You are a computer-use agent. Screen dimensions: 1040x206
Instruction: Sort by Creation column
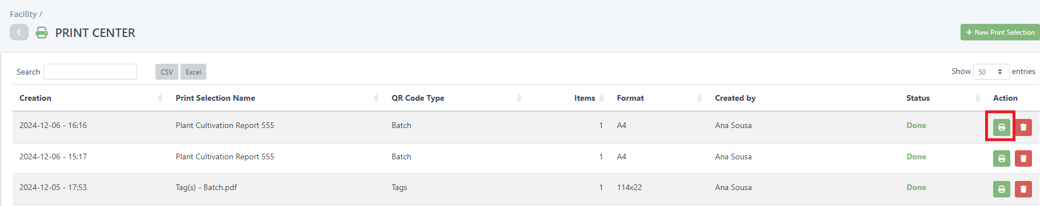click(91, 98)
